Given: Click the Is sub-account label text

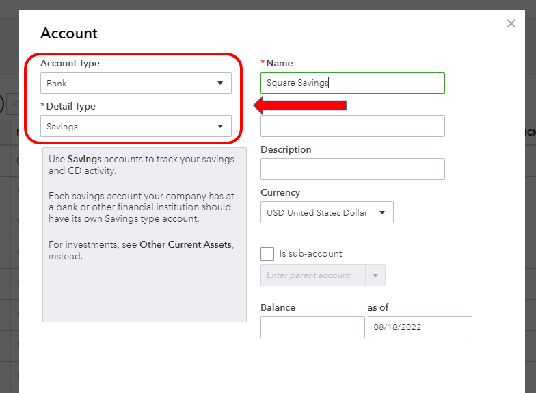Looking at the screenshot, I should (x=310, y=253).
